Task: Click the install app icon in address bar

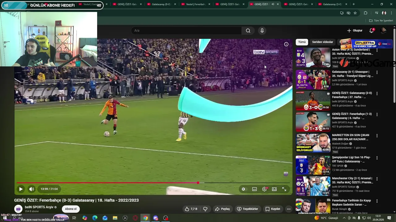Action: 342,13
